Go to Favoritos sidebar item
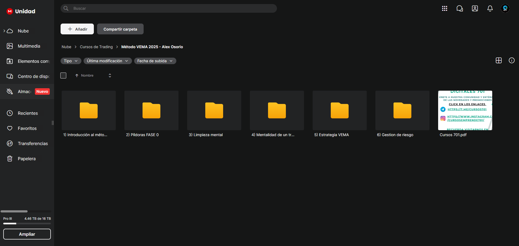The height and width of the screenshot is (246, 519). (27, 128)
